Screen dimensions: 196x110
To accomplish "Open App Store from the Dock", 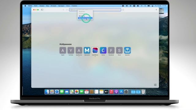I will [121, 92].
